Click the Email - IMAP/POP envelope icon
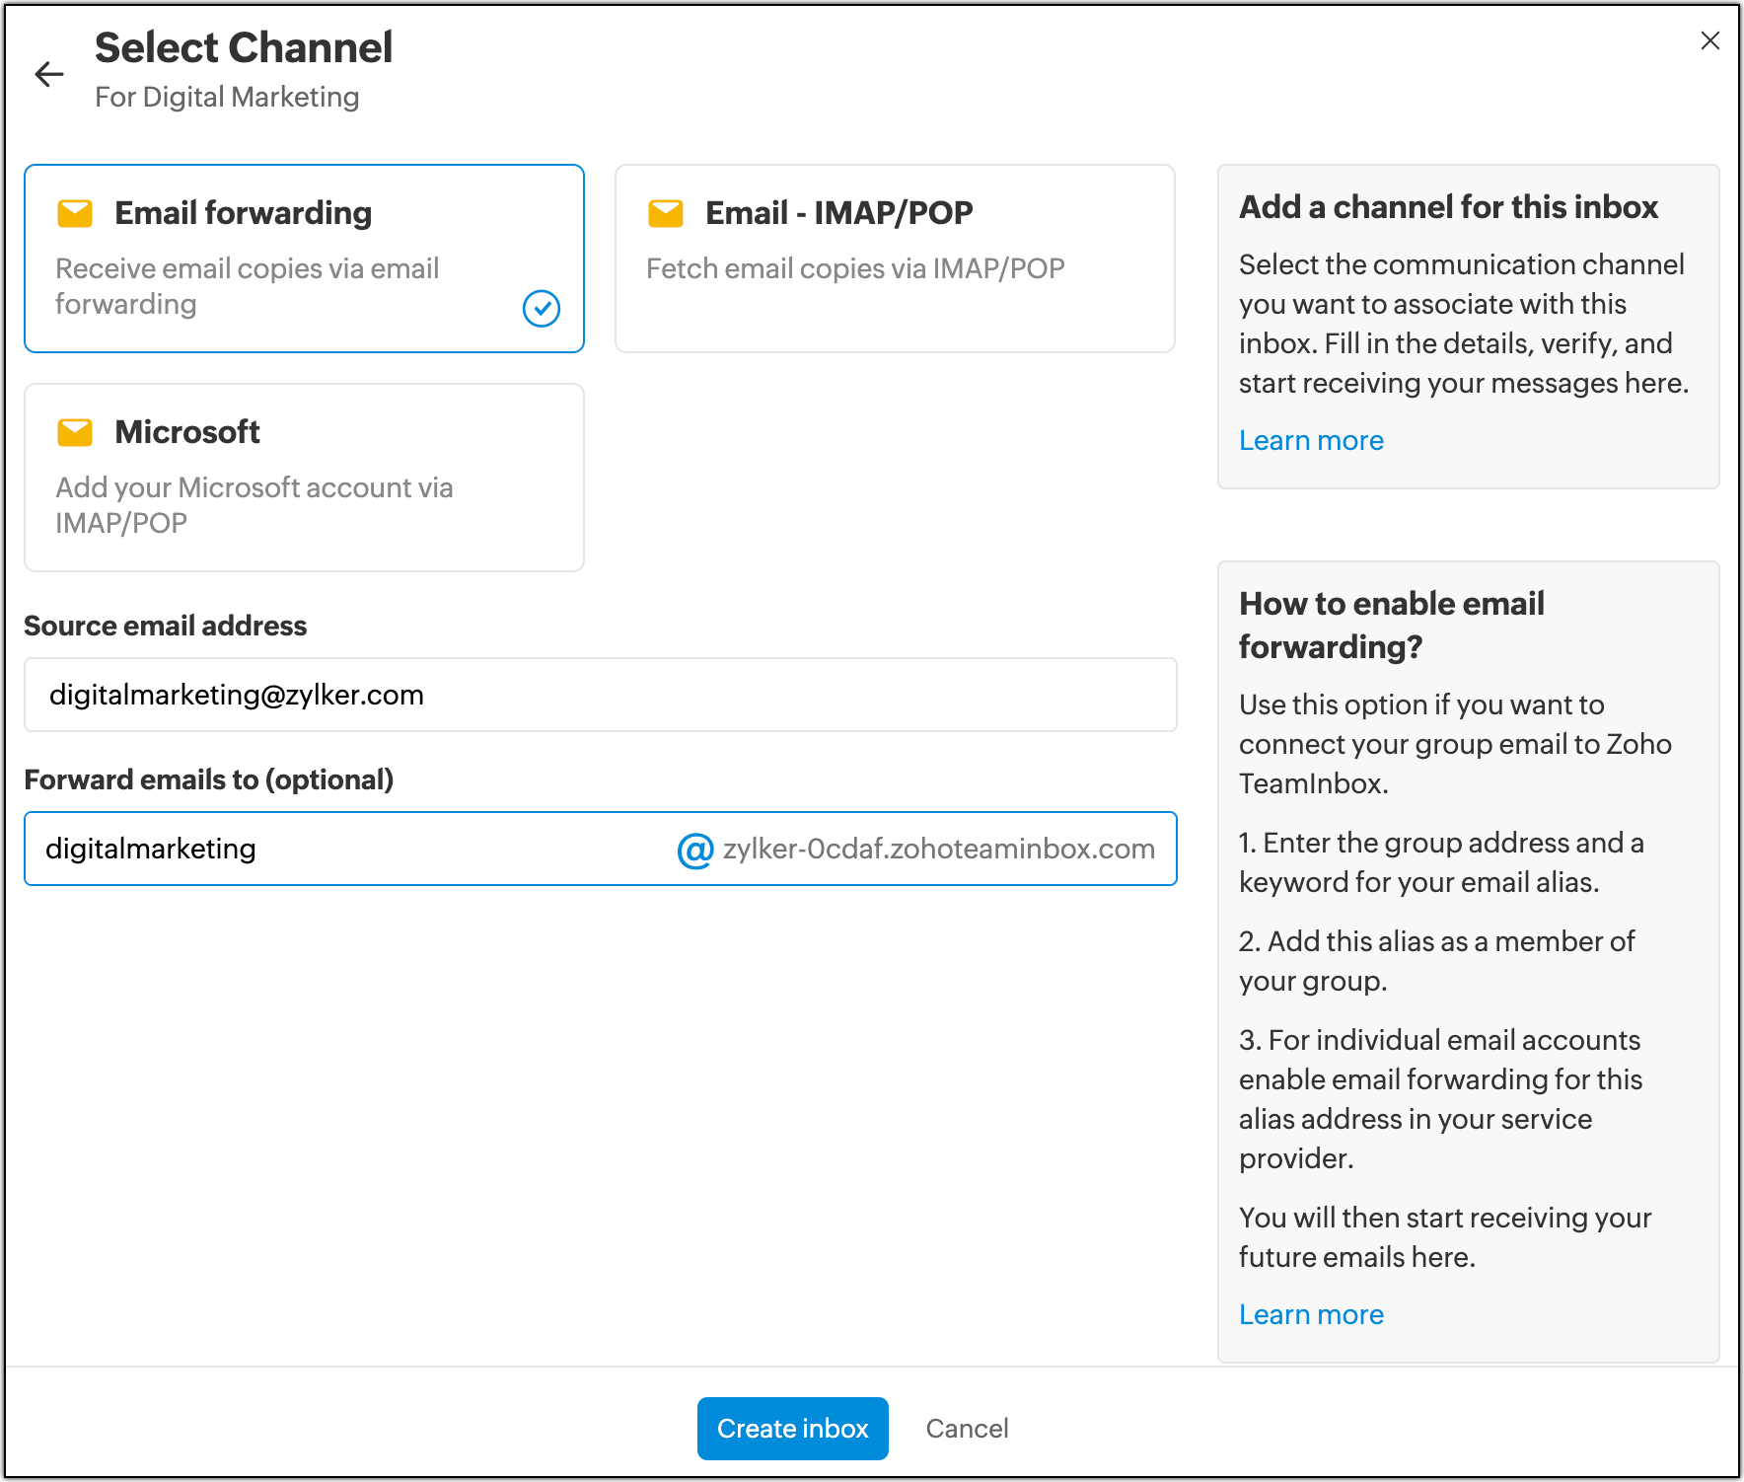The image size is (1744, 1482). coord(666,213)
